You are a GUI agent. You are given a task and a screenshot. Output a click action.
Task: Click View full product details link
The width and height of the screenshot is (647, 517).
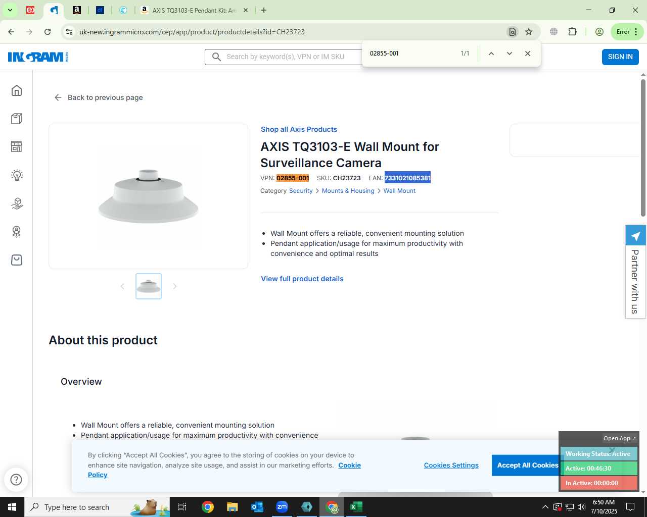302,279
